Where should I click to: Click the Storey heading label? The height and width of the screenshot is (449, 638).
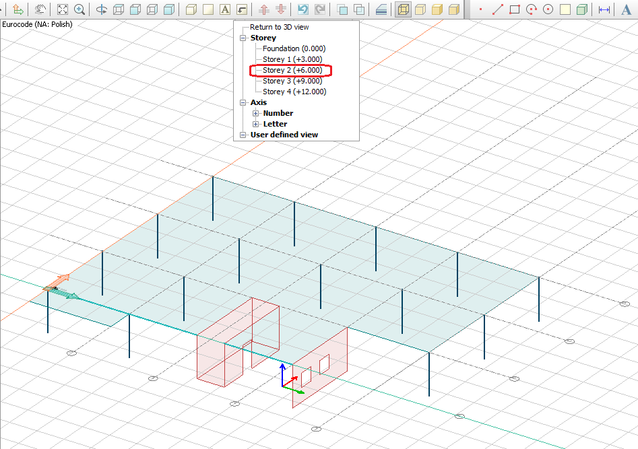point(263,38)
